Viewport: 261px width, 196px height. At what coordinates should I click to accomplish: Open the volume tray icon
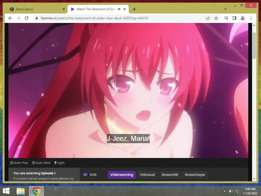click(x=231, y=191)
